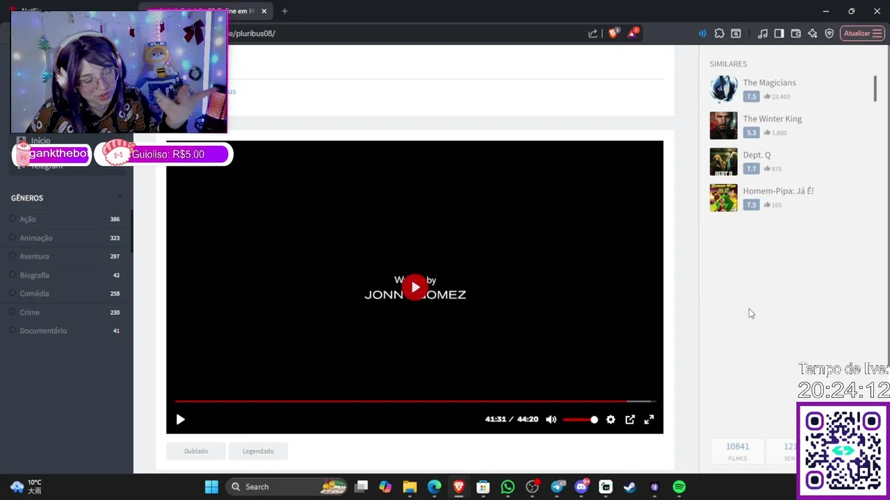Filter by the Crime genre
Viewport: 890px width, 500px height.
pos(65,312)
